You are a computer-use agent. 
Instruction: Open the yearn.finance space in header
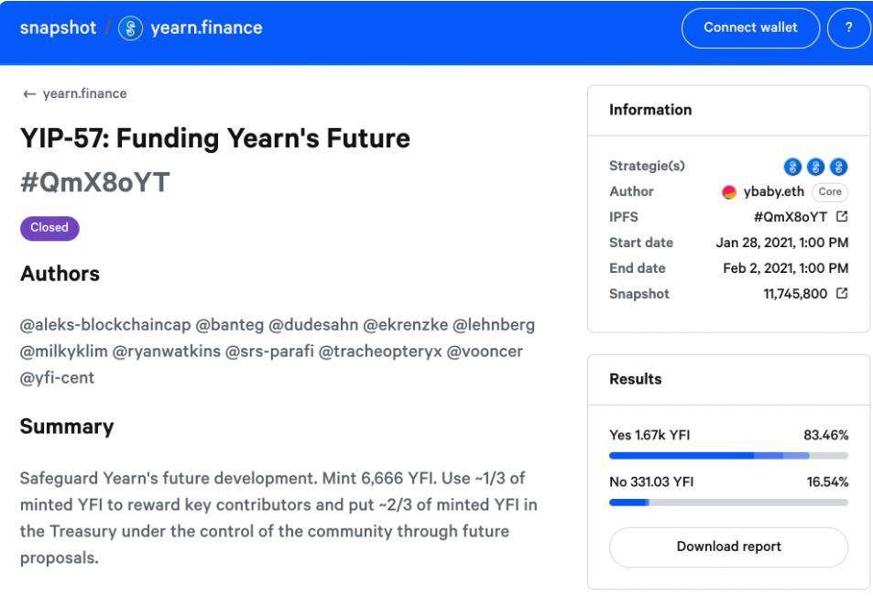point(200,27)
